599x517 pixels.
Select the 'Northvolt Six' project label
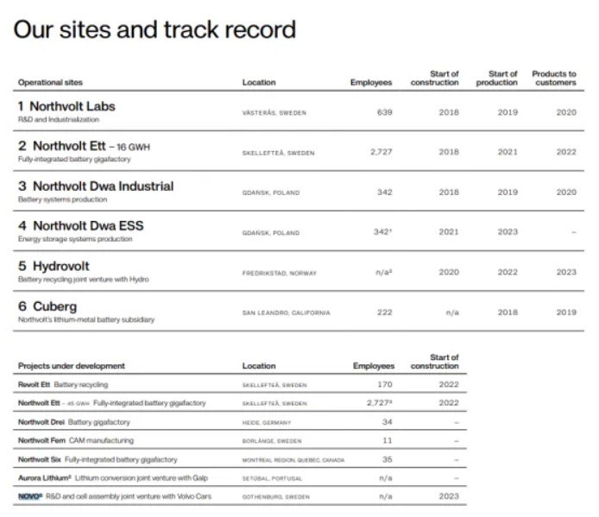[40, 460]
